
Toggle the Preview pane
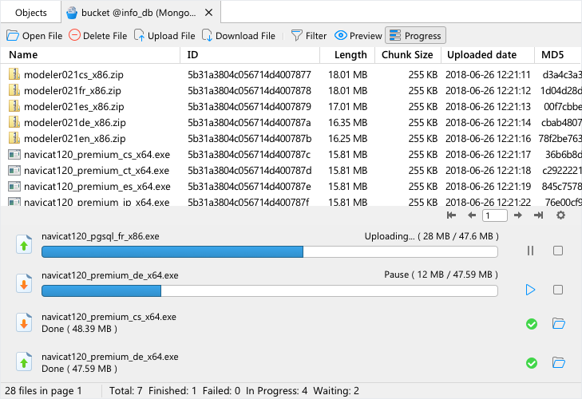[x=358, y=36]
